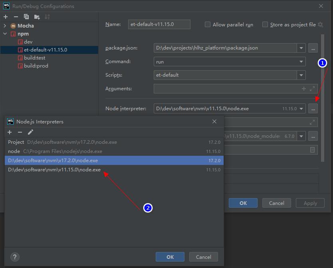
Task: Select the build:prod configuration
Action: pyautogui.click(x=49, y=66)
